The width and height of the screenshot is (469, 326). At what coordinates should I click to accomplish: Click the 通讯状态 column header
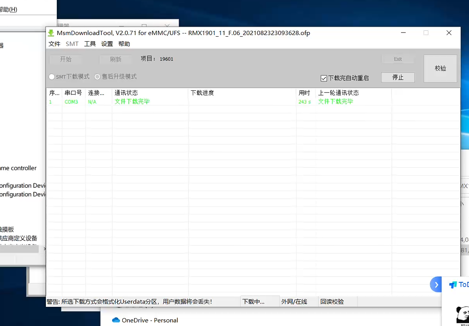point(150,93)
